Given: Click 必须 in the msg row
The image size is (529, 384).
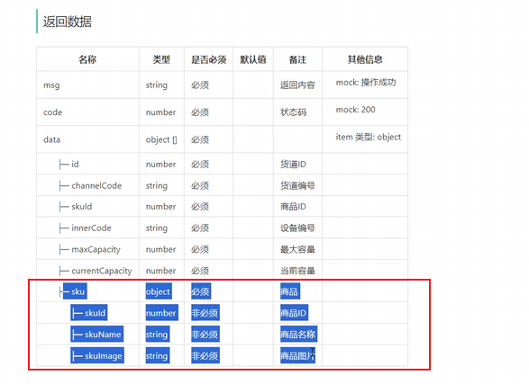Looking at the screenshot, I should pyautogui.click(x=200, y=85).
